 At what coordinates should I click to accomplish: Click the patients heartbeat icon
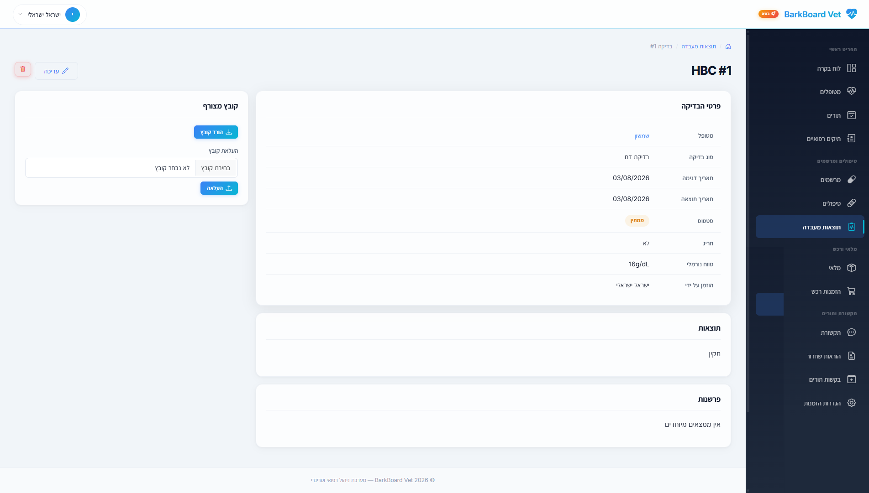tap(851, 91)
